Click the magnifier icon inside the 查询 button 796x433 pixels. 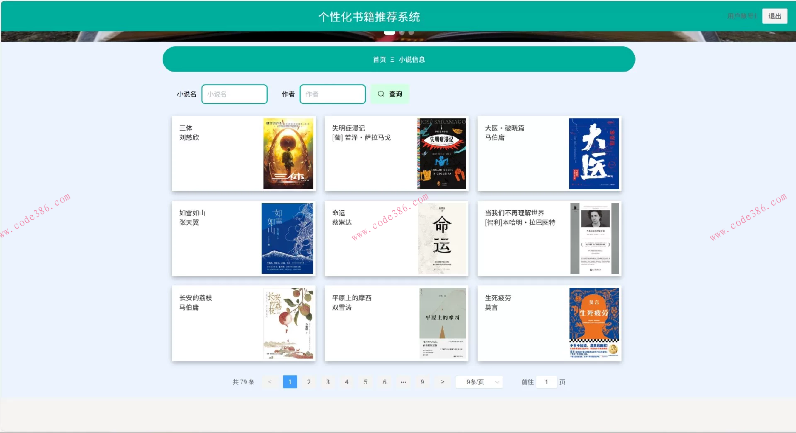coord(381,94)
